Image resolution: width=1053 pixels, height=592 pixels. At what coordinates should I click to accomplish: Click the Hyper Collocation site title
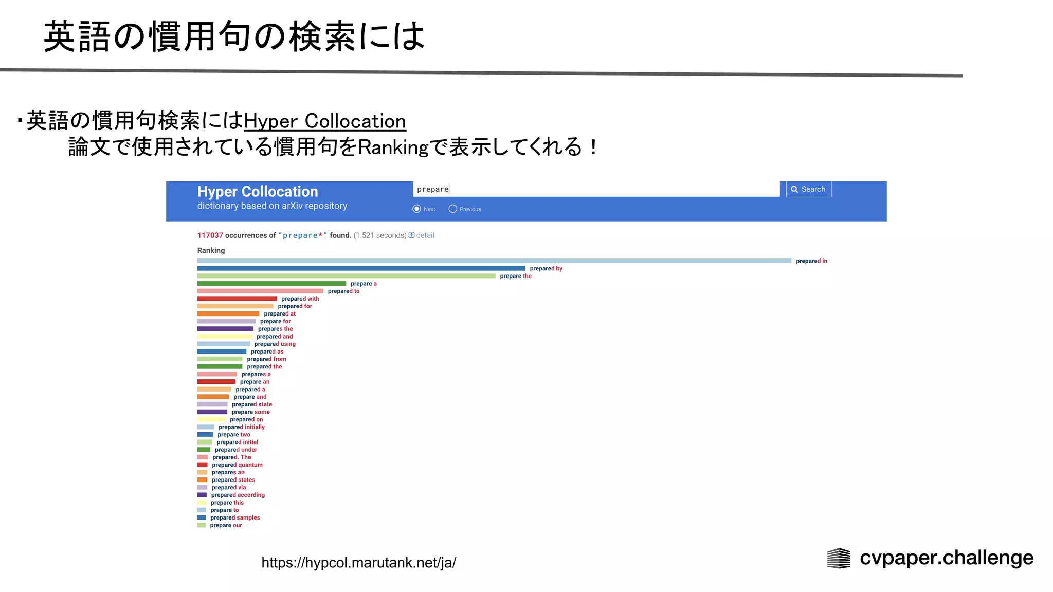tap(258, 192)
